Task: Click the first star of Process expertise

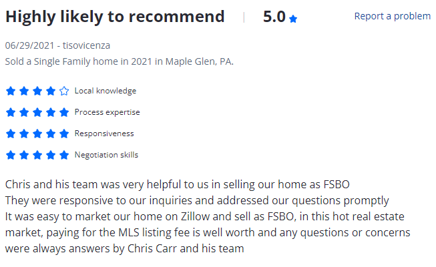Action: 10,112
